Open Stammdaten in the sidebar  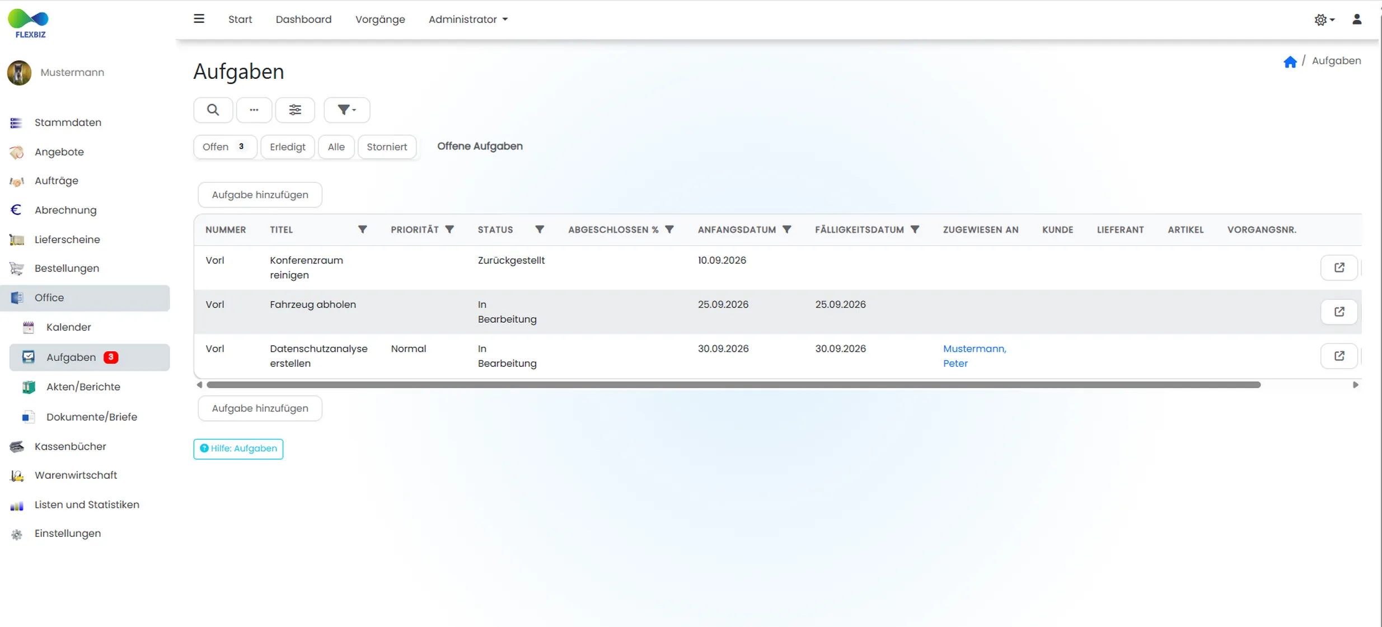click(68, 122)
